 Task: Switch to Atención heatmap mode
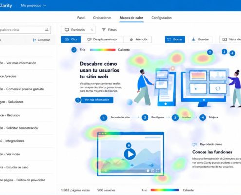tap(138, 39)
